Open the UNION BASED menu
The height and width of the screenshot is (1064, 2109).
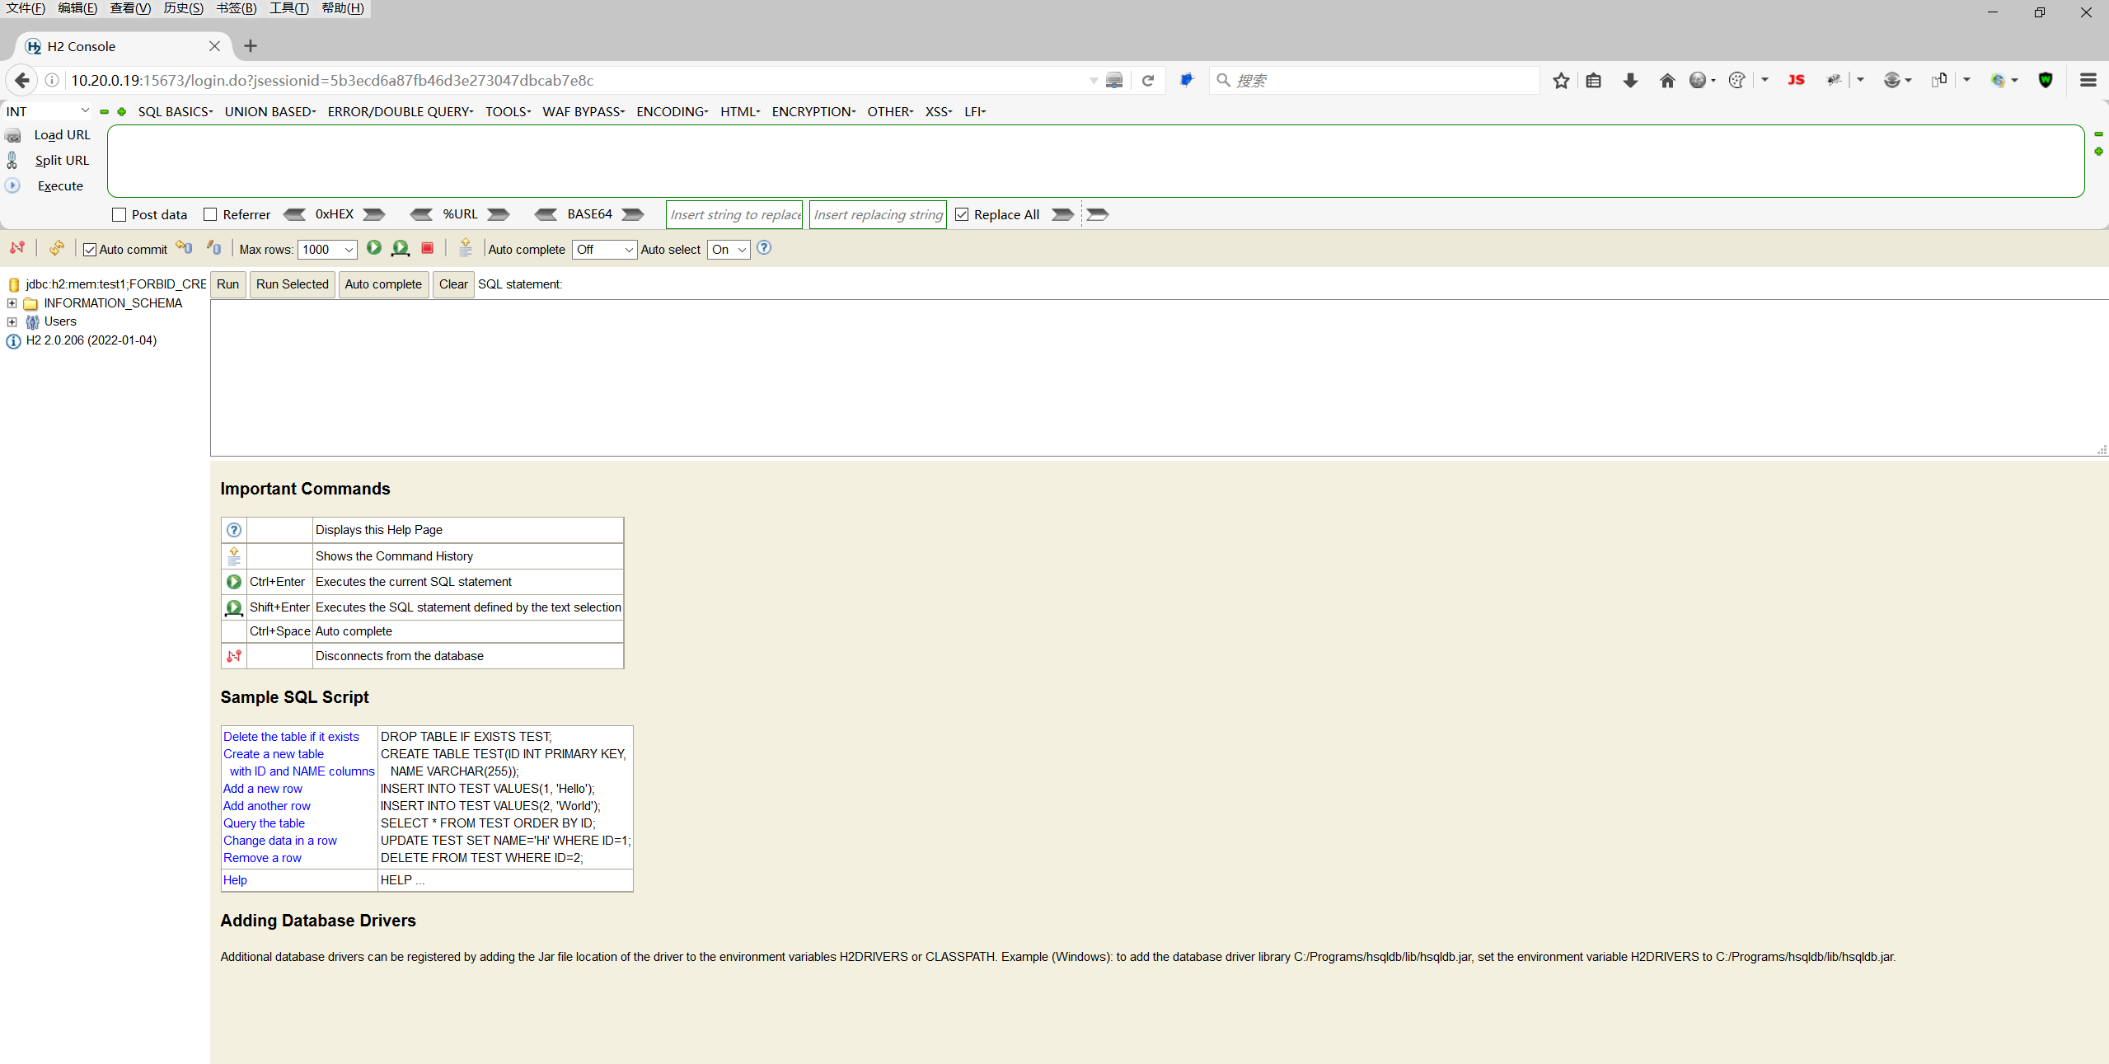coord(269,112)
